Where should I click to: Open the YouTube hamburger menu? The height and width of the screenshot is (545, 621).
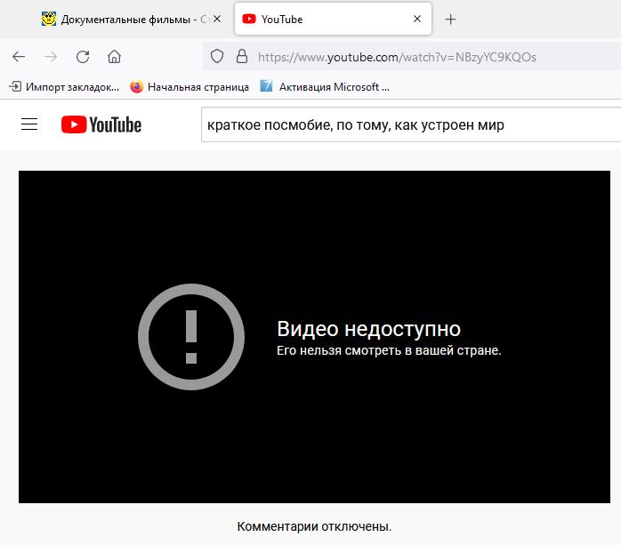point(29,124)
